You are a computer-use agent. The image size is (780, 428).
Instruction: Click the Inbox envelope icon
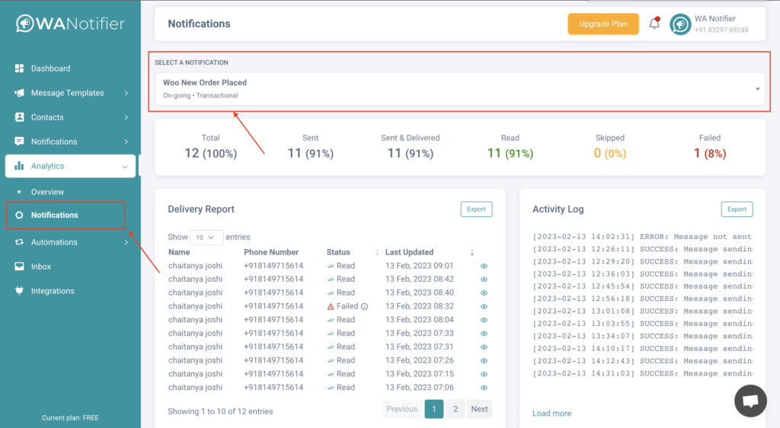pyautogui.click(x=19, y=266)
